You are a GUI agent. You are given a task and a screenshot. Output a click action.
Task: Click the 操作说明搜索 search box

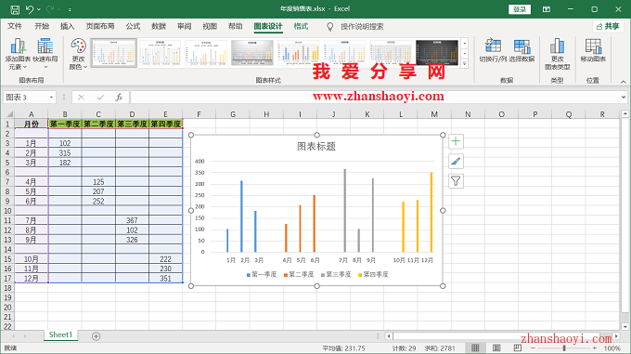pyautogui.click(x=362, y=27)
